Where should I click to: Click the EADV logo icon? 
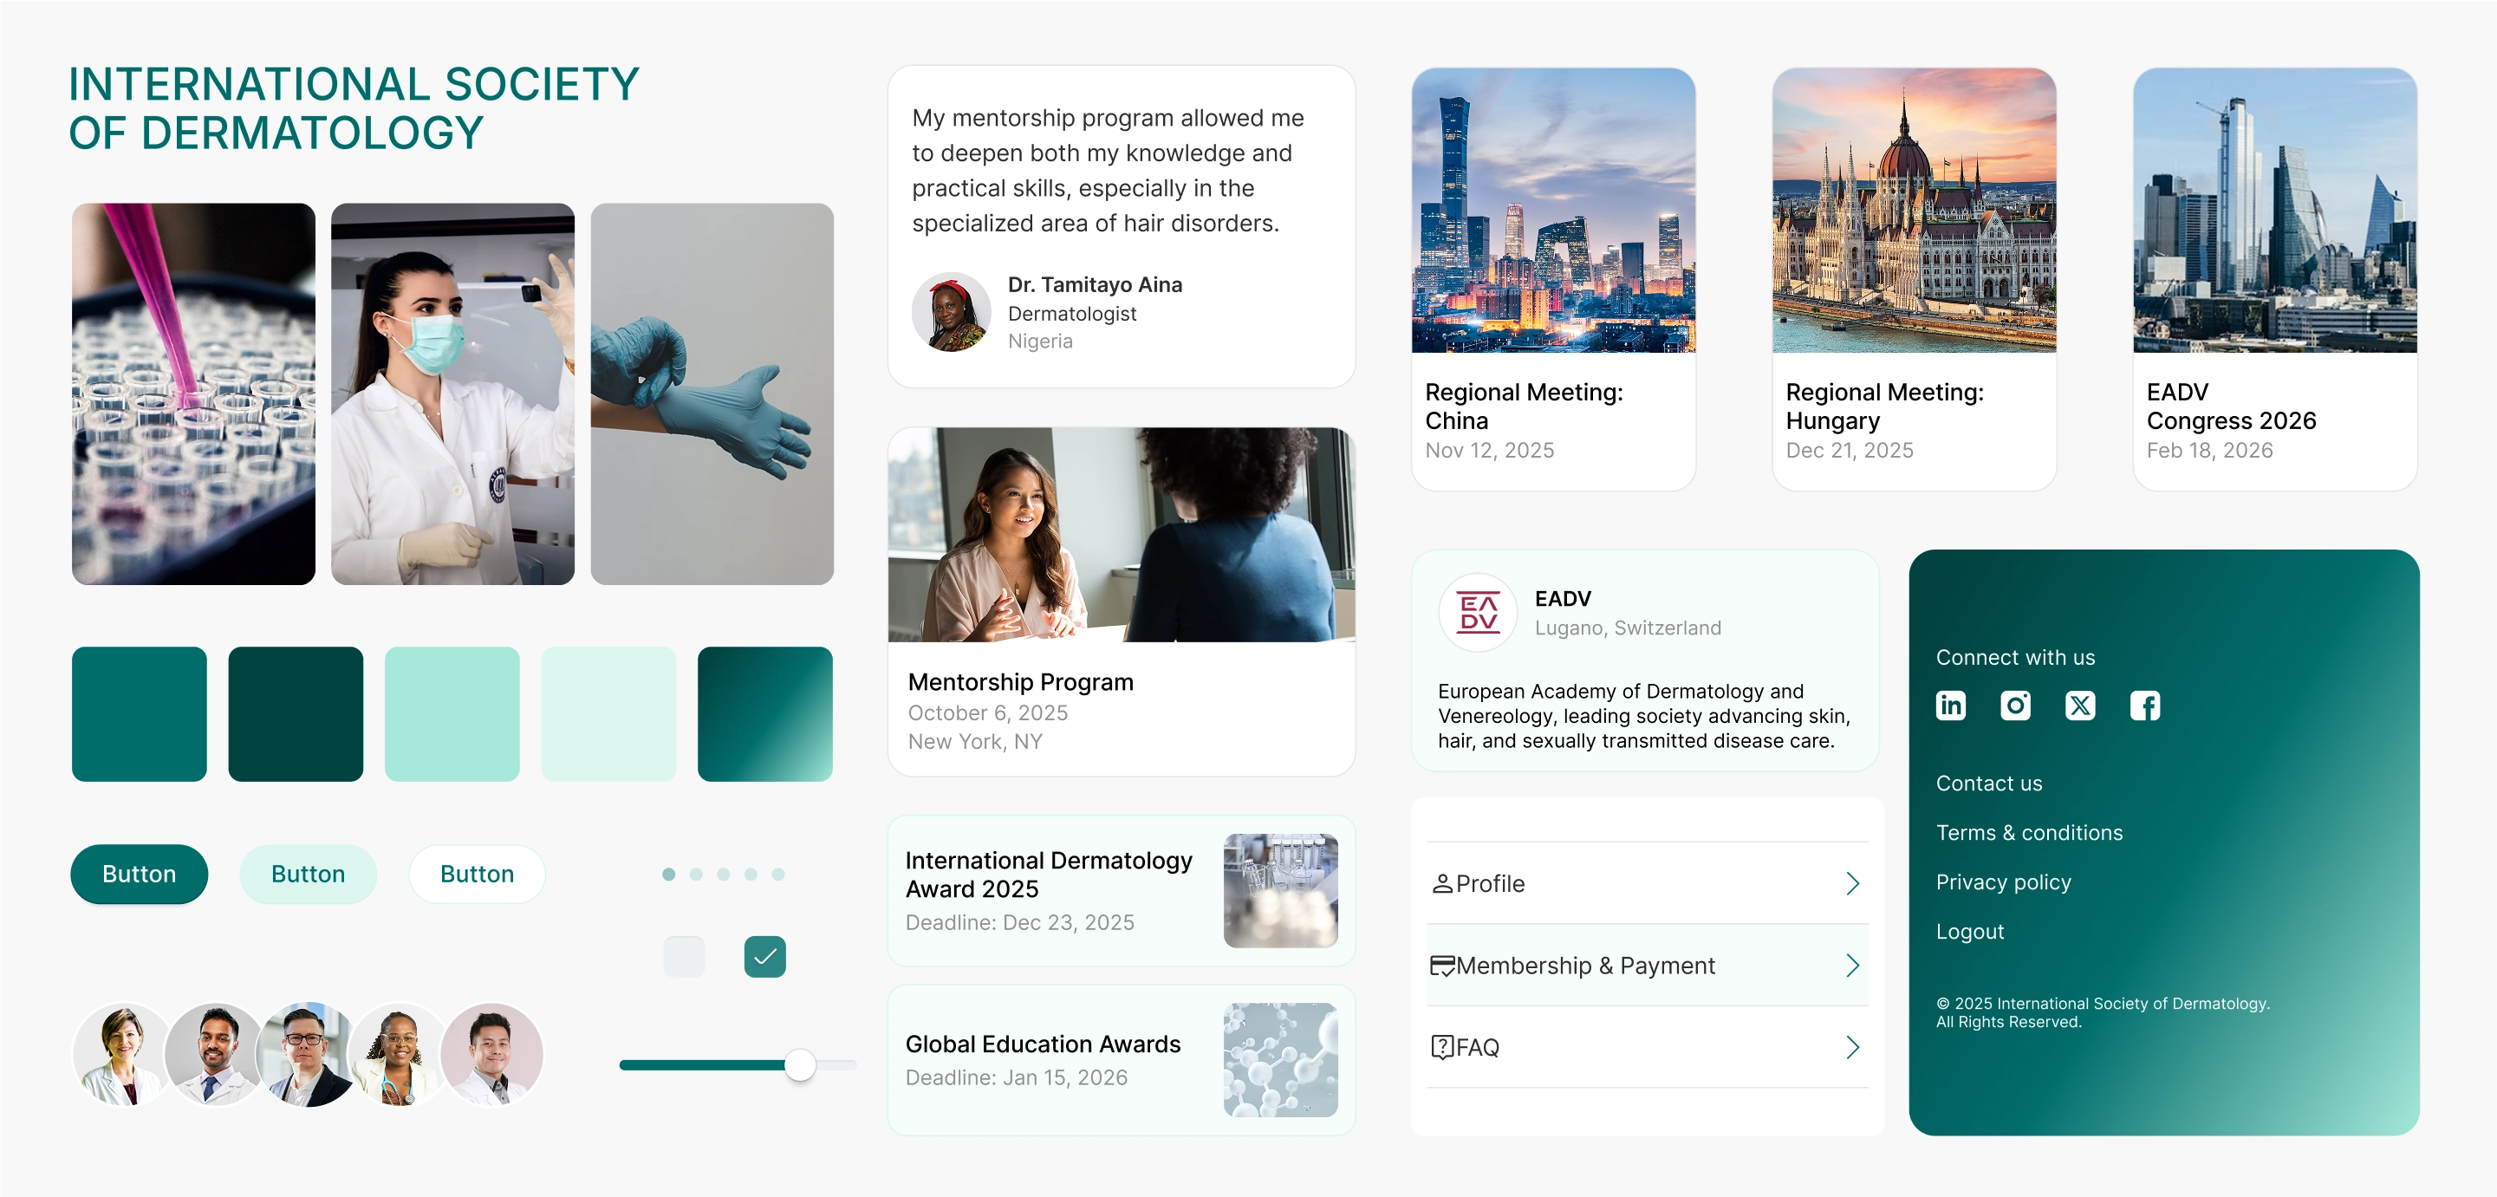point(1477,613)
